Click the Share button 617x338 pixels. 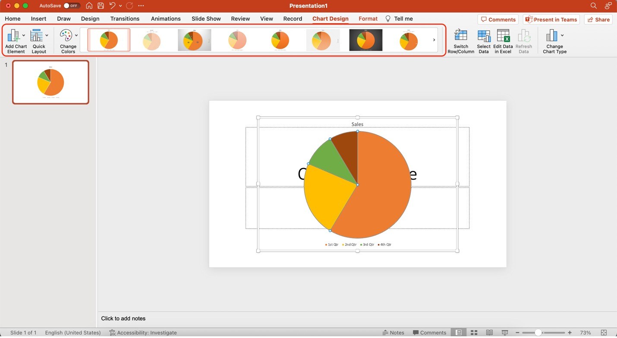[598, 19]
